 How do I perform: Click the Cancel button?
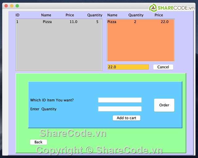[163, 67]
